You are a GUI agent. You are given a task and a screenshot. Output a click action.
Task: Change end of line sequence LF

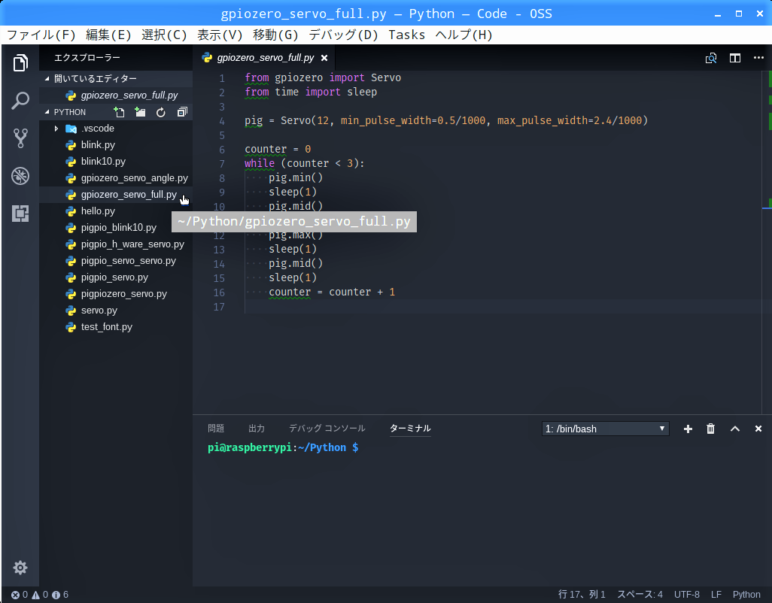pos(716,595)
